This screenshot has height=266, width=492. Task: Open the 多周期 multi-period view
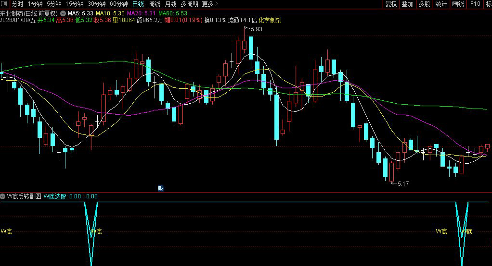click(x=189, y=4)
